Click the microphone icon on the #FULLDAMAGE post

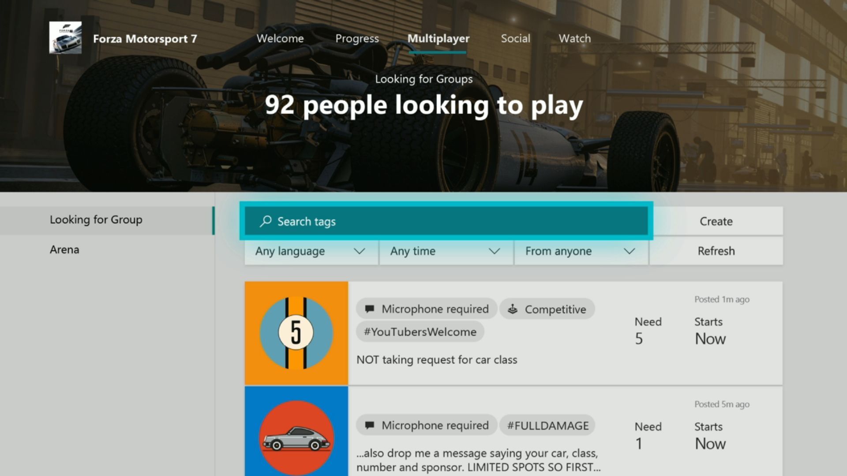pyautogui.click(x=370, y=425)
